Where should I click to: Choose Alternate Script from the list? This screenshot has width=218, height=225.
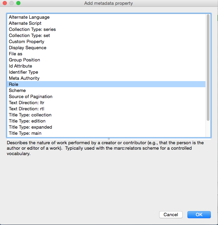pyautogui.click(x=25, y=23)
